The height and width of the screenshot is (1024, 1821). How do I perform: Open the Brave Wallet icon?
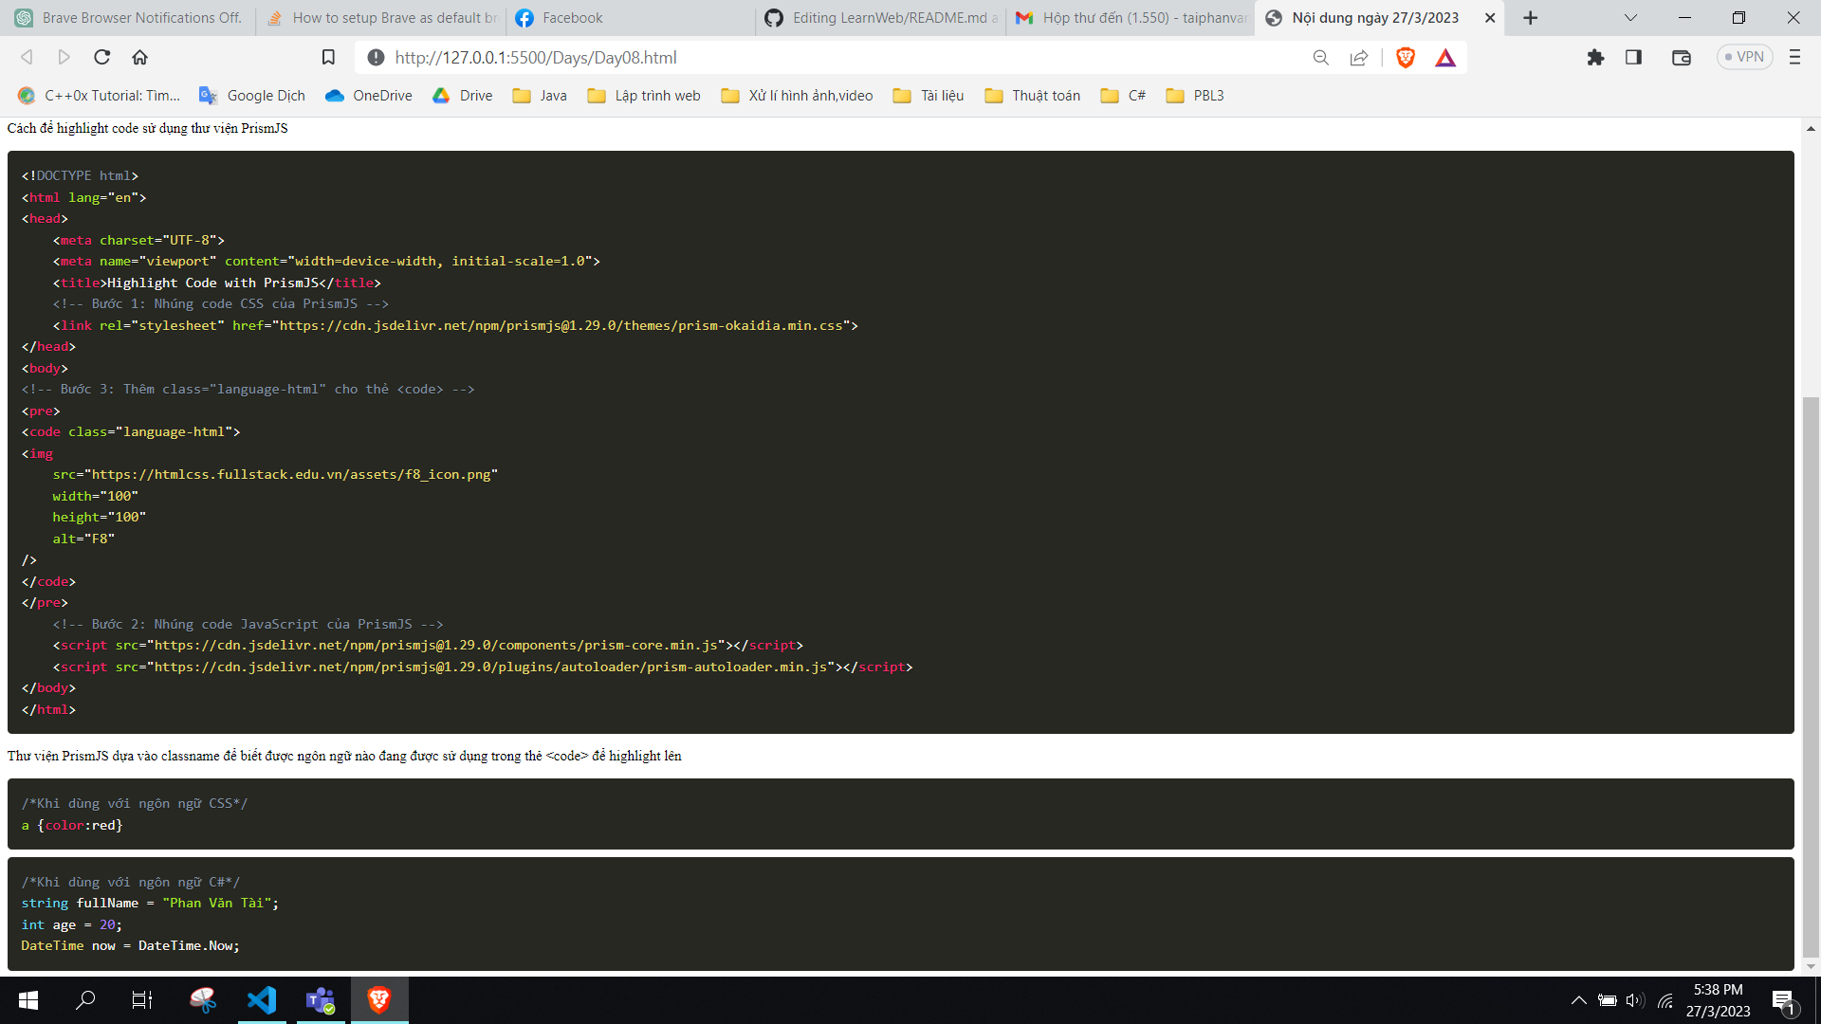click(x=1682, y=57)
